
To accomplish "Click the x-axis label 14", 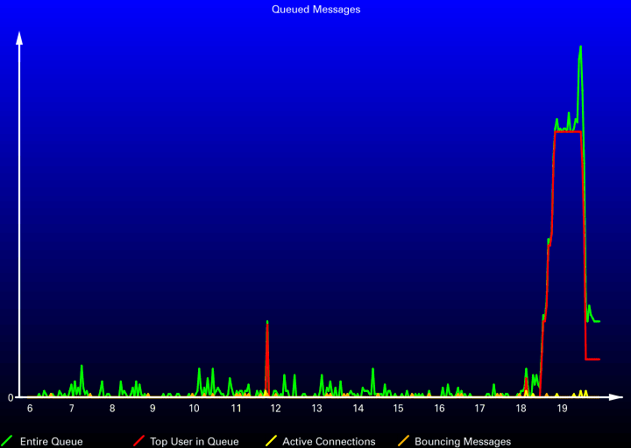I will (x=358, y=409).
